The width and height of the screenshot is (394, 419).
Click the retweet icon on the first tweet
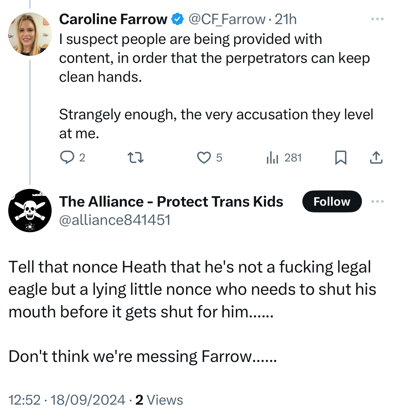pos(135,157)
